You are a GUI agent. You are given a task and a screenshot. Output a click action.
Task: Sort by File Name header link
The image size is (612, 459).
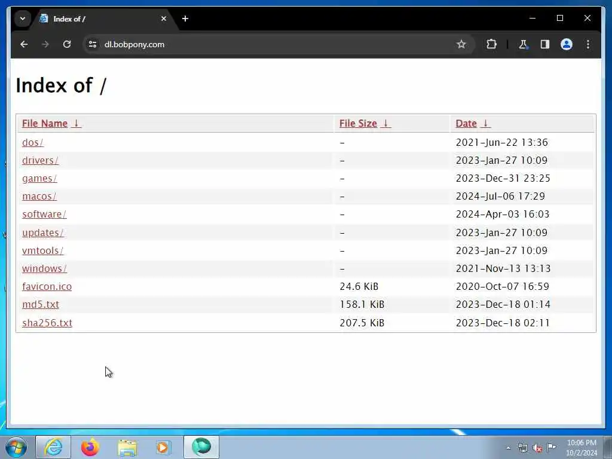pyautogui.click(x=45, y=123)
